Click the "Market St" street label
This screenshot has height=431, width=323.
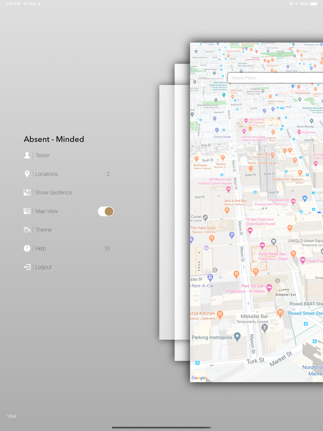click(x=281, y=359)
